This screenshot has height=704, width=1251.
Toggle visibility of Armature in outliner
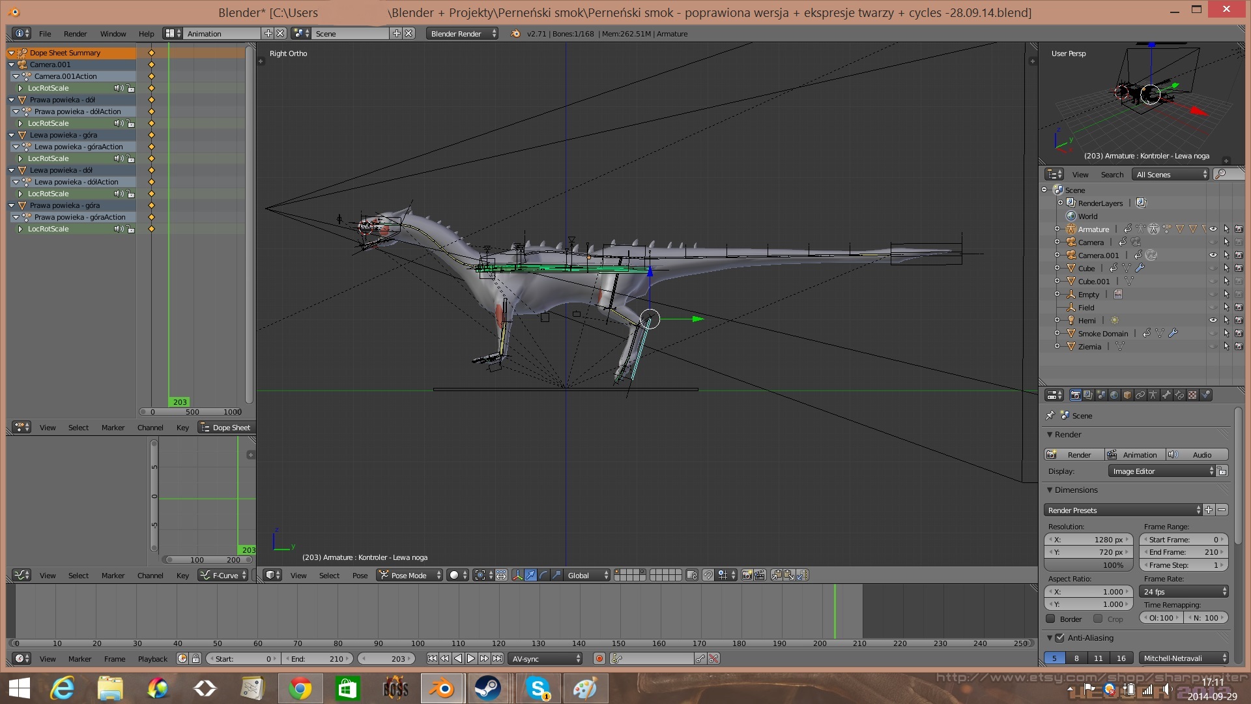click(1213, 229)
